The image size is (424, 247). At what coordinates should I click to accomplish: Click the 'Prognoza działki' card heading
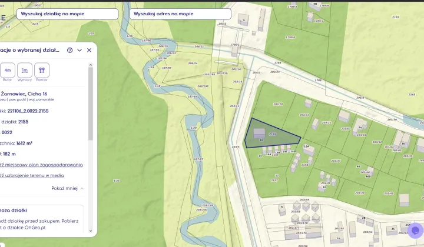point(13,211)
